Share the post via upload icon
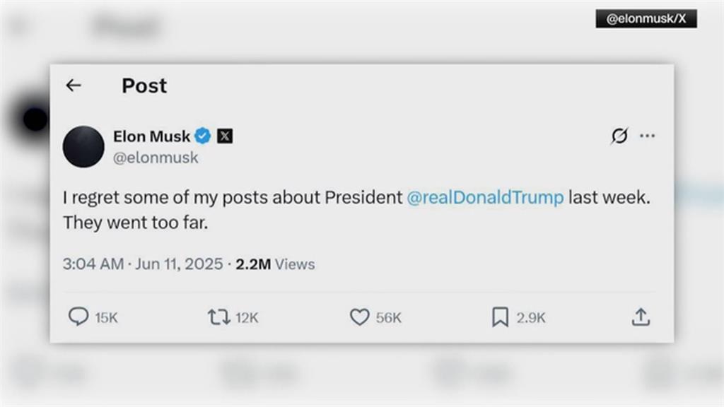Screen dimensions: 724x407 tap(640, 317)
